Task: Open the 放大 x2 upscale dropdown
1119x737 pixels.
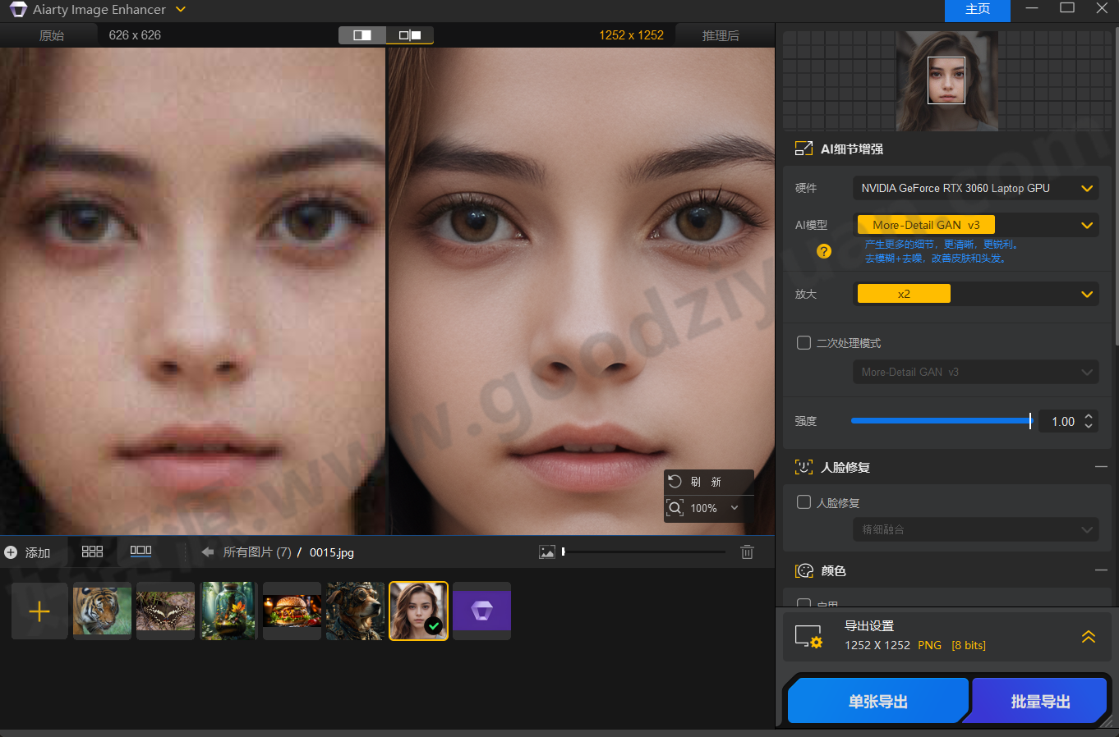Action: coord(976,293)
